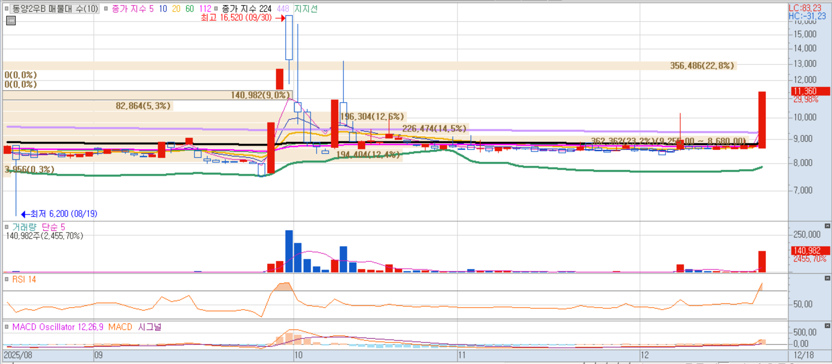
Task: Click the 250,000 volume axis label
Action: click(807, 234)
